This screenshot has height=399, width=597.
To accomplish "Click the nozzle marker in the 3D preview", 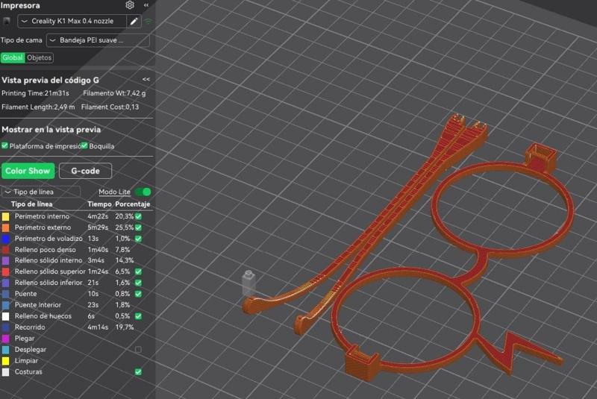I will pos(249,283).
